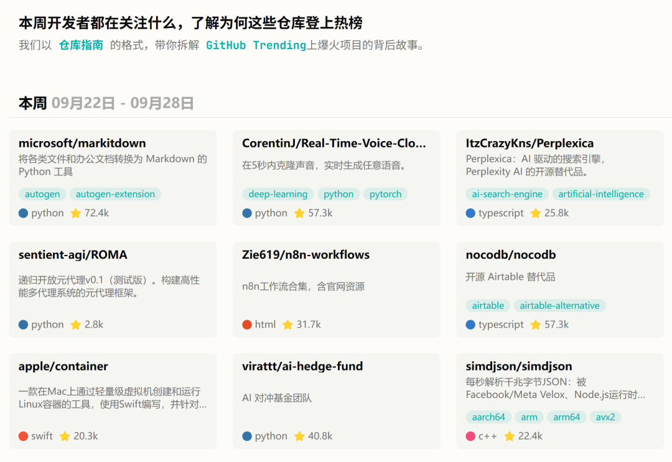Click star icon on n8n-workflows card
The width and height of the screenshot is (672, 462).
pos(288,325)
